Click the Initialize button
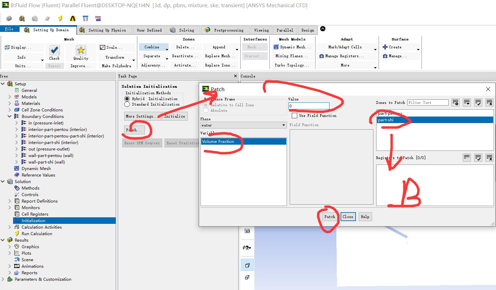 point(175,116)
